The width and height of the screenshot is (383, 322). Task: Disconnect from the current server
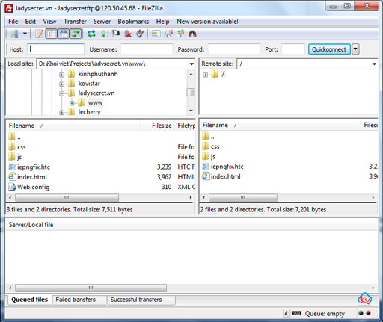pyautogui.click(x=128, y=34)
